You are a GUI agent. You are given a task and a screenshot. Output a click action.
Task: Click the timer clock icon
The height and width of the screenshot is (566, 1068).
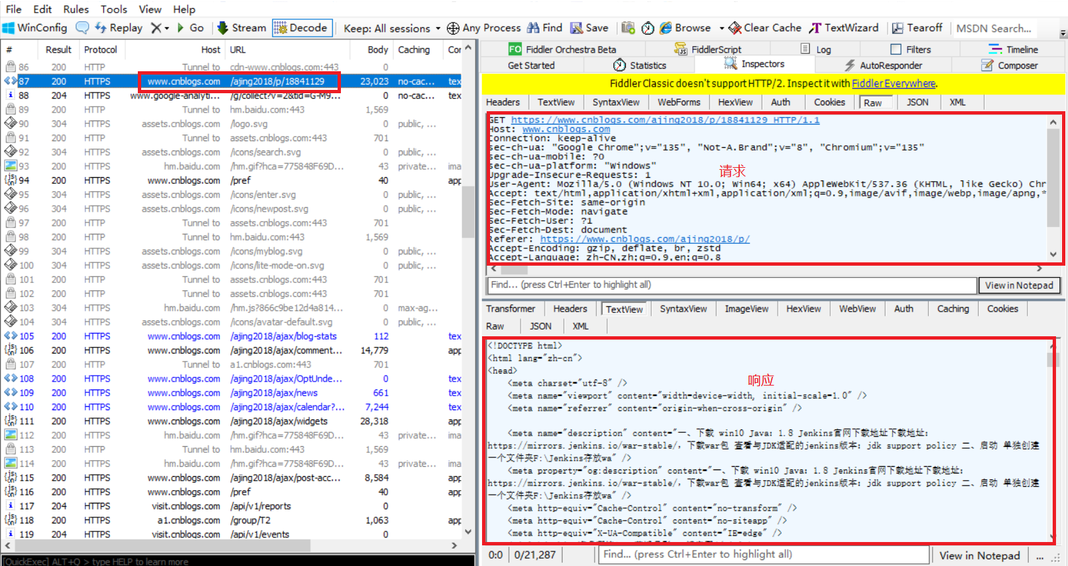(648, 28)
